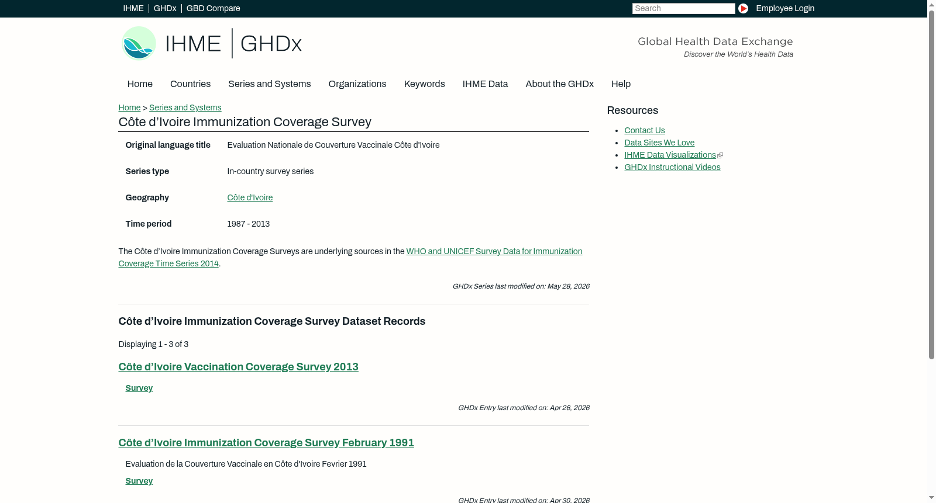The width and height of the screenshot is (936, 503).
Task: Open GHDx Instructional Videos link
Action: coord(672,167)
